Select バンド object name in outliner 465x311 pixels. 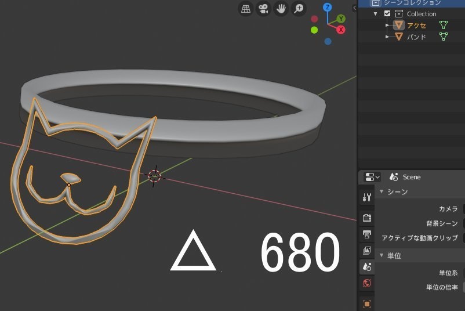pos(416,37)
